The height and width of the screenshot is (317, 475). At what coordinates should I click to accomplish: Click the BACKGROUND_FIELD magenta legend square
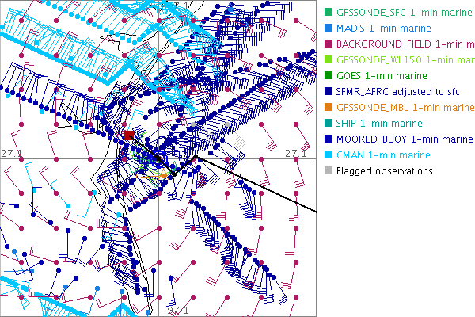[328, 44]
